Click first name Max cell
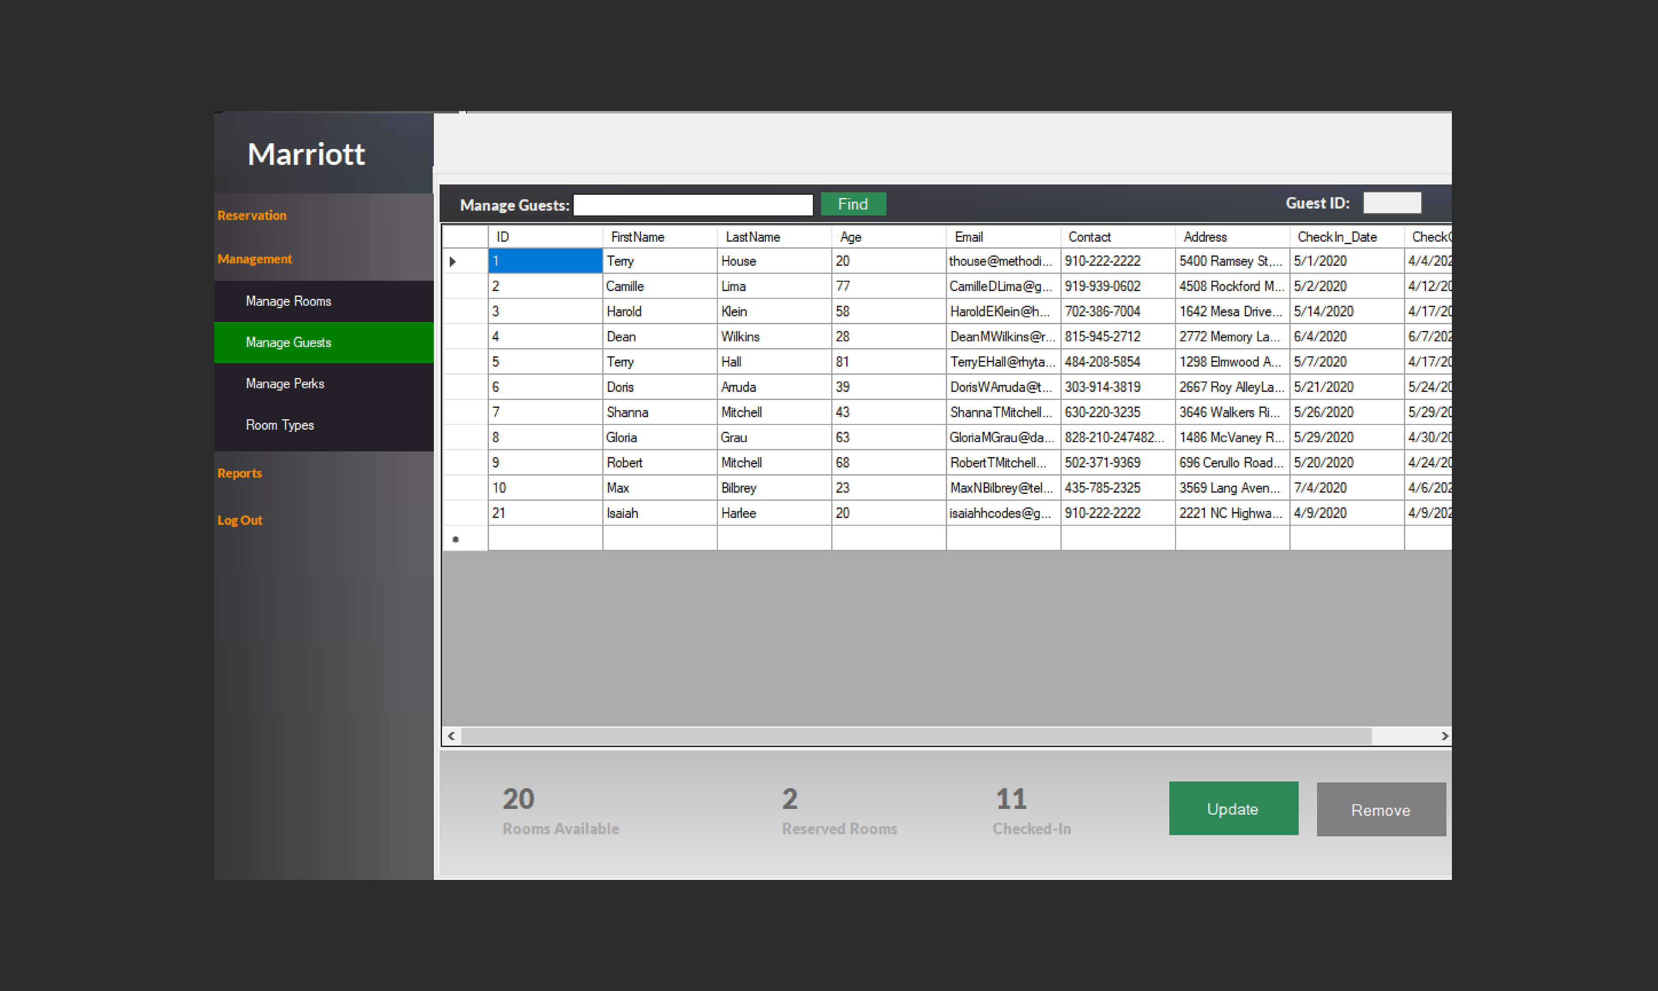Viewport: 1658px width, 991px height. click(x=660, y=488)
